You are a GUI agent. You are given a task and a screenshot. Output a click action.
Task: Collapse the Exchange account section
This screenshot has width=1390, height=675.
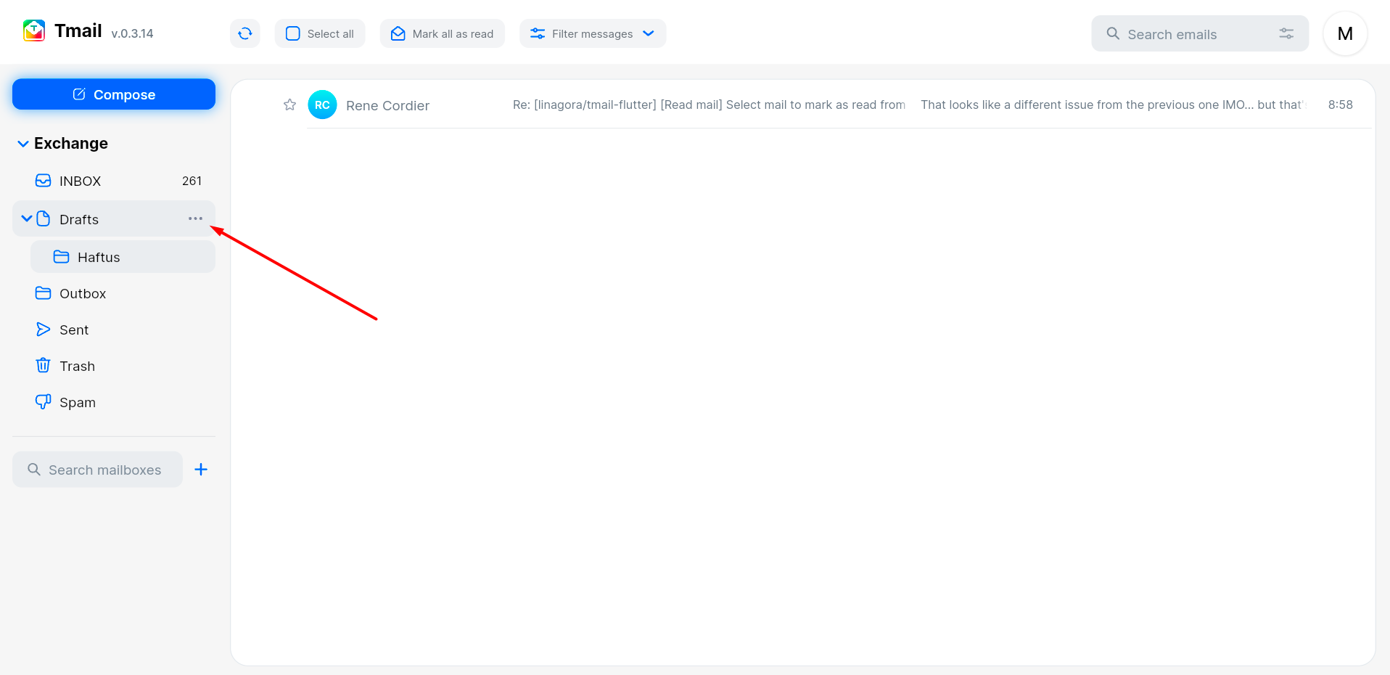pos(22,143)
